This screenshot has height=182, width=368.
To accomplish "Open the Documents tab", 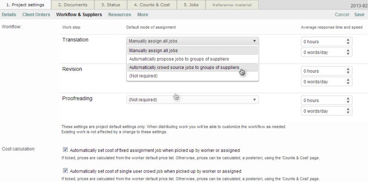I will pos(72,5).
